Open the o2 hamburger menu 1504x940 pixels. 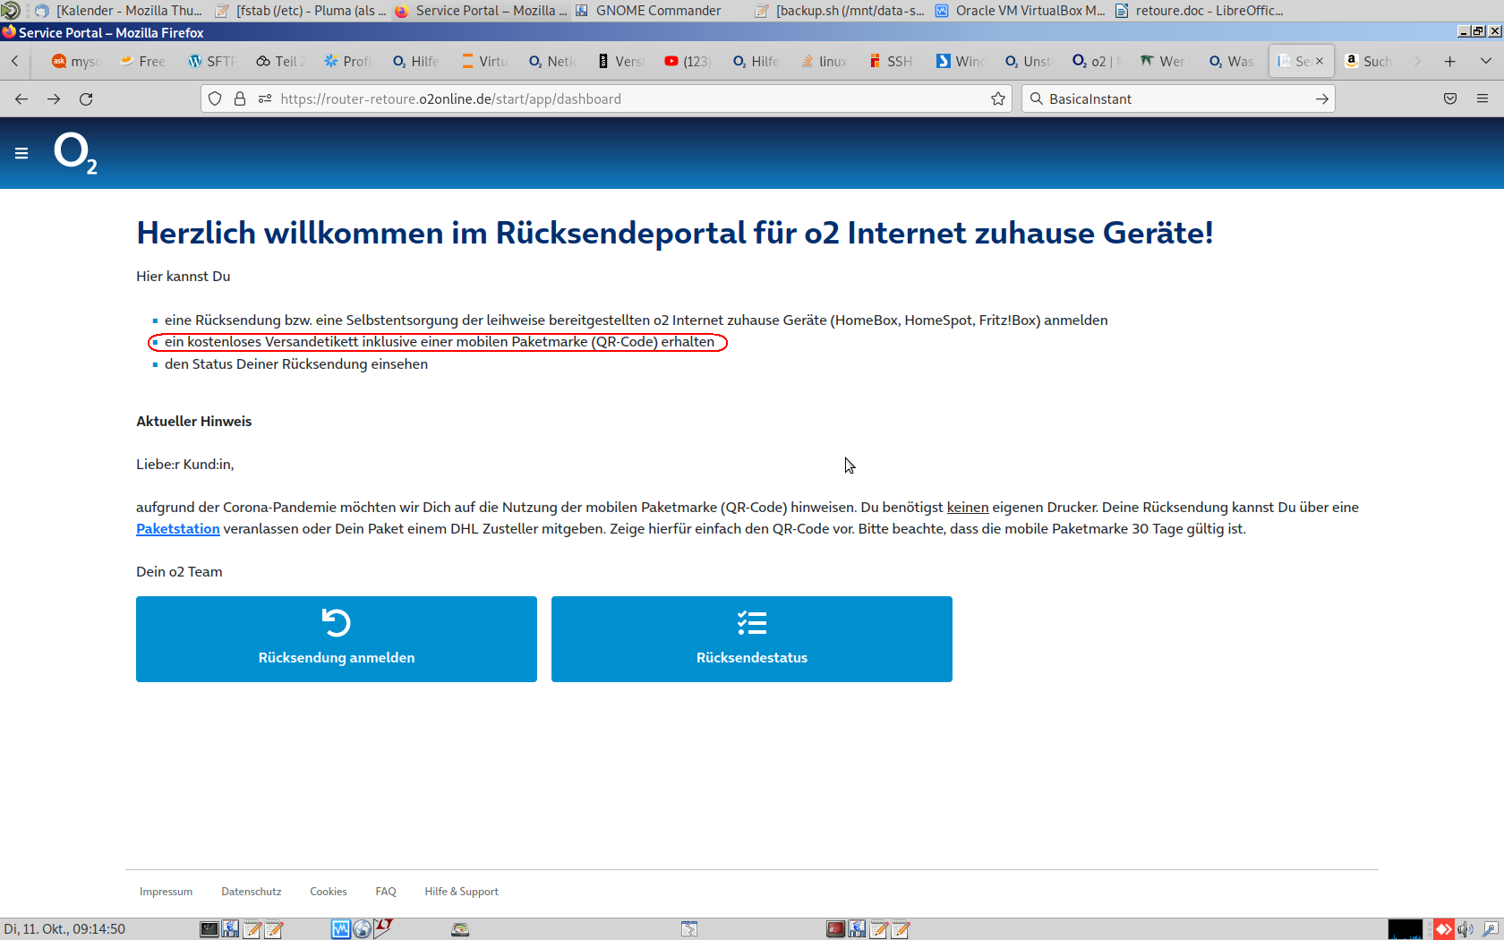[21, 153]
